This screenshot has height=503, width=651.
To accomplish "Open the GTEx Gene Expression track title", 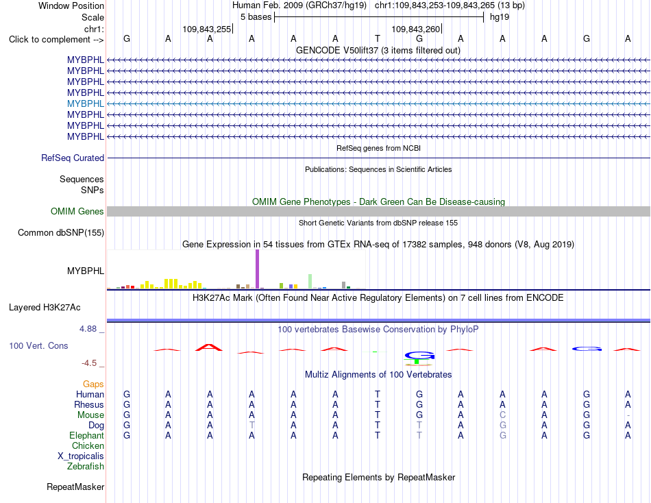I will [x=378, y=244].
